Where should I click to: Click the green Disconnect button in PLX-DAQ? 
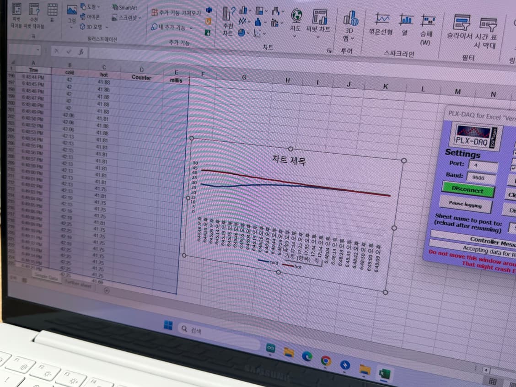click(x=468, y=189)
